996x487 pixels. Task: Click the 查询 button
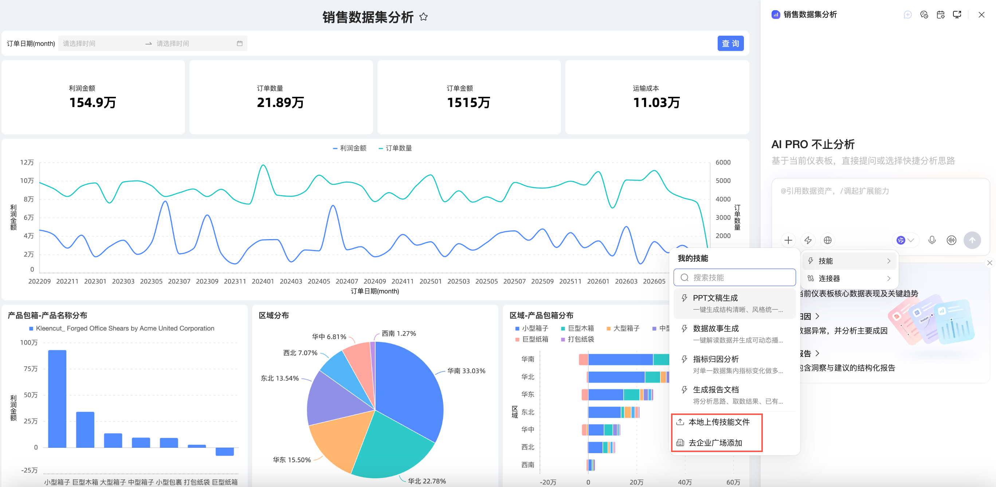[x=730, y=43]
